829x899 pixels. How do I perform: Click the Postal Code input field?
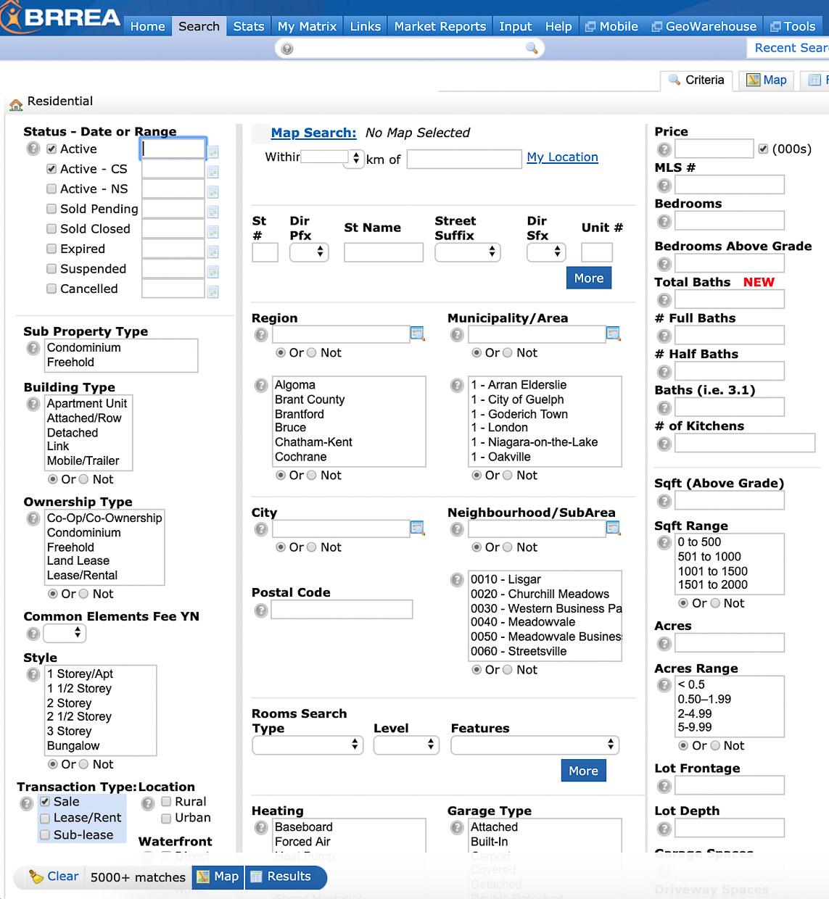[x=342, y=610]
